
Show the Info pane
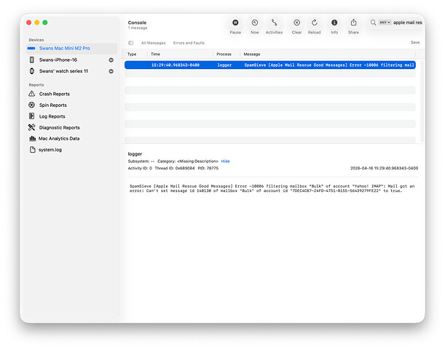pos(334,23)
